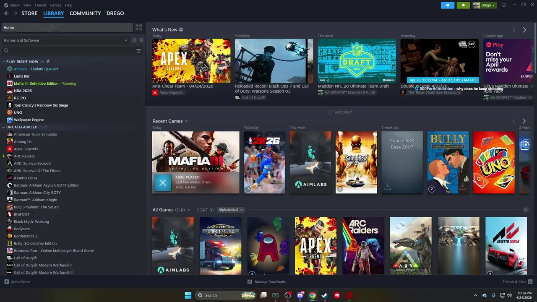Screen dimensions: 537x302
Task: Click lightning icon beside Play Right Now
Action: point(48,62)
